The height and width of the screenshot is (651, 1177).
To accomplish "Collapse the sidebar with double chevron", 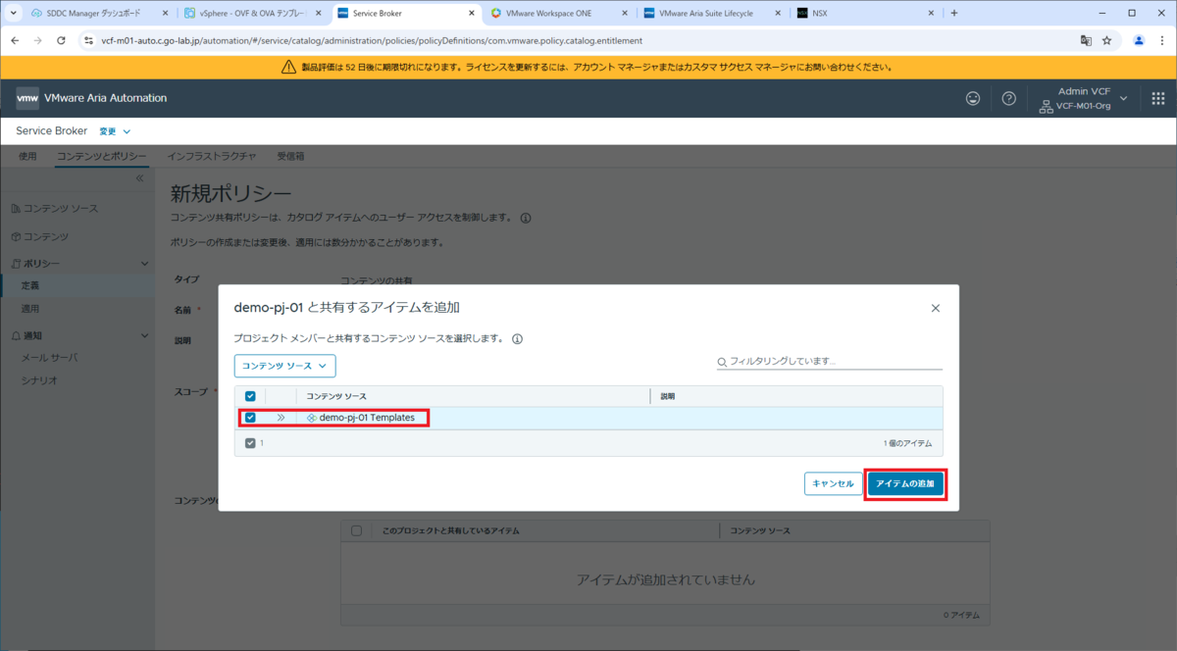I will [x=139, y=178].
